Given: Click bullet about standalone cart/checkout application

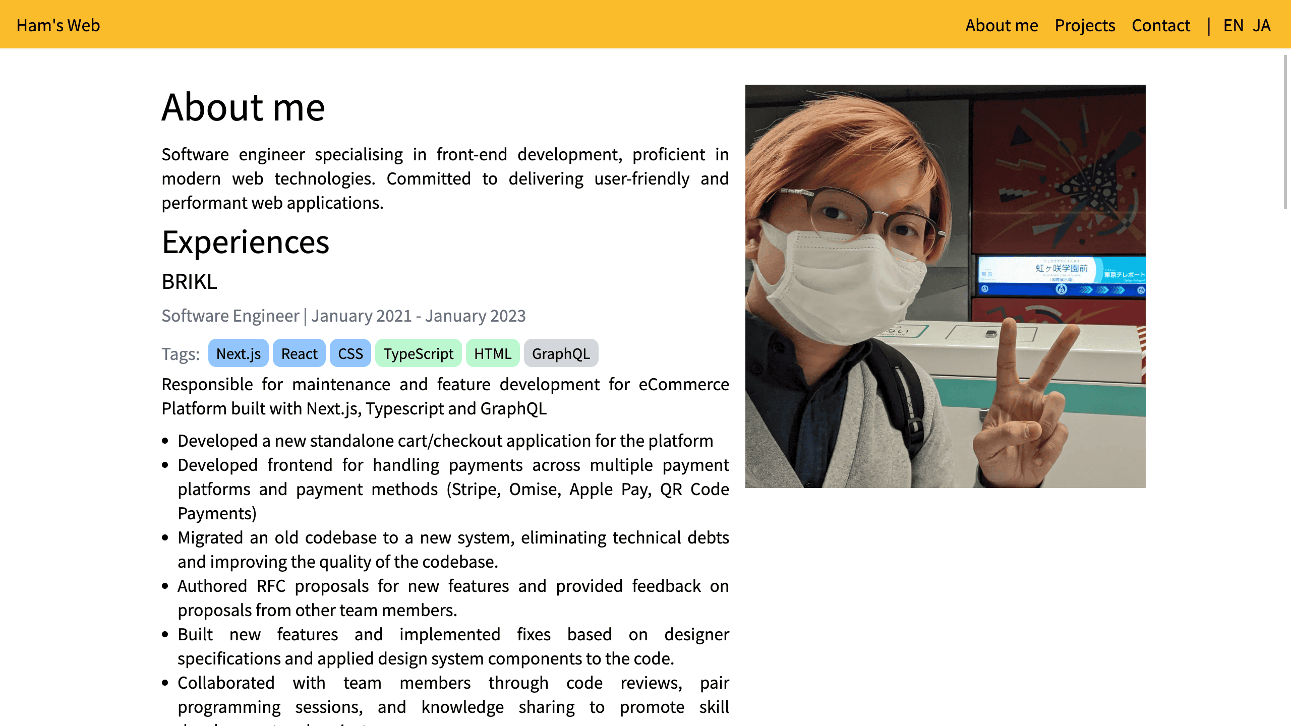Looking at the screenshot, I should pos(445,441).
